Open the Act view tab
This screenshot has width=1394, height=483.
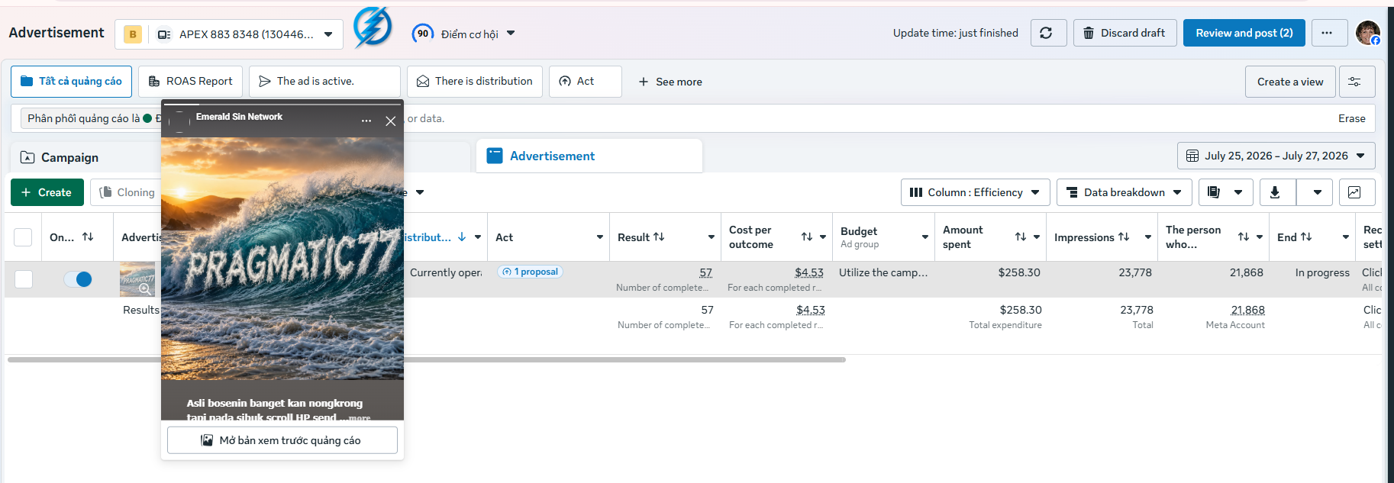[x=586, y=82]
